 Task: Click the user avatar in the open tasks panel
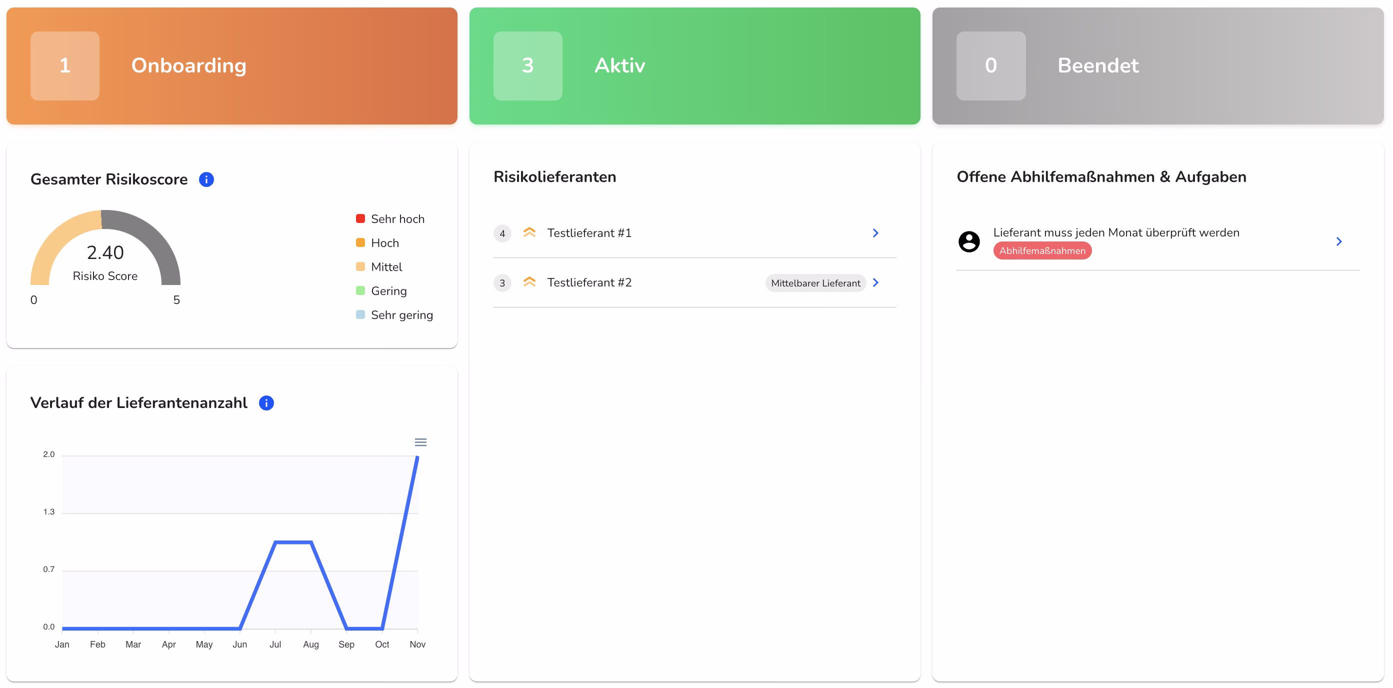point(969,241)
